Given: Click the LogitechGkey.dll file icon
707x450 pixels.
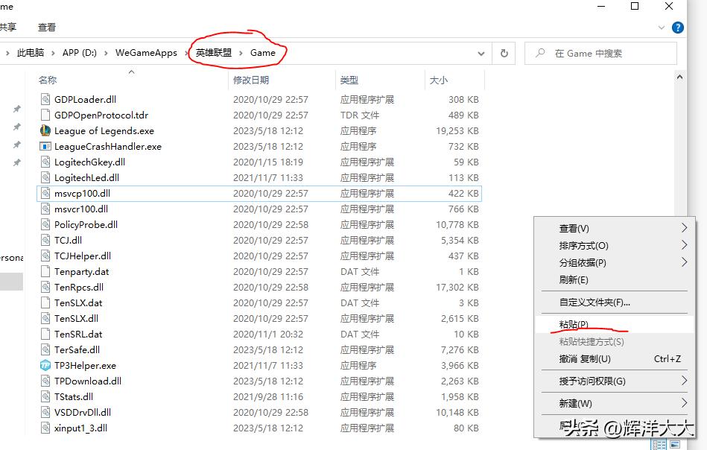Looking at the screenshot, I should [45, 162].
